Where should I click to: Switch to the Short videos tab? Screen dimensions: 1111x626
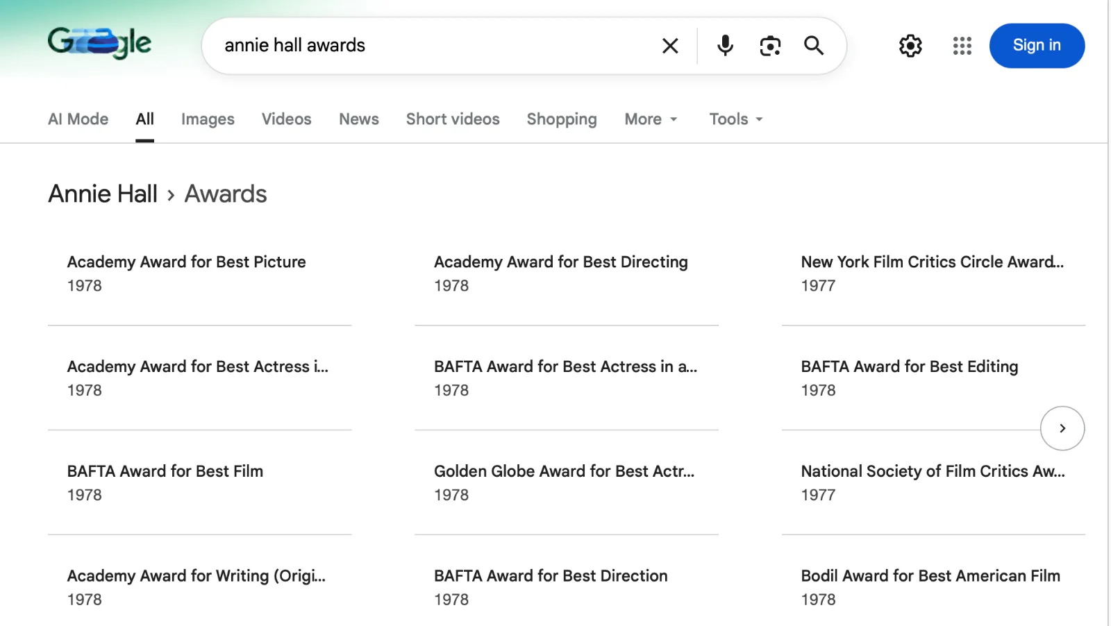[453, 119]
